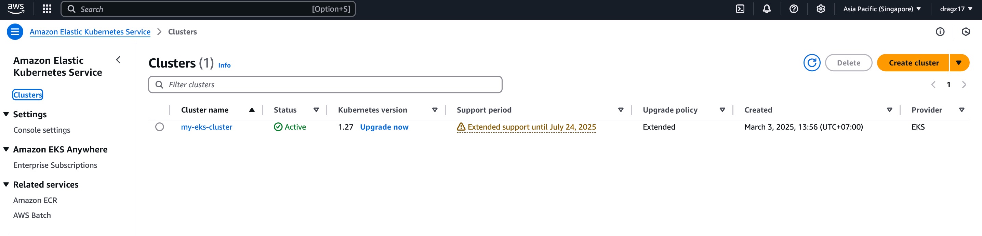The image size is (982, 236).
Task: Select Clusters in the sidebar
Action: tap(27, 95)
